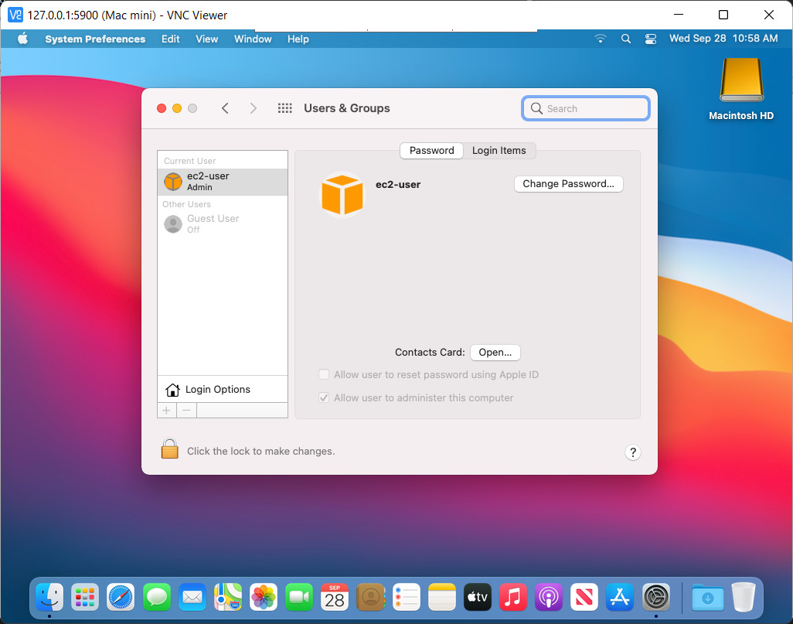The image size is (793, 624).
Task: Click the back navigation arrow
Action: point(225,108)
